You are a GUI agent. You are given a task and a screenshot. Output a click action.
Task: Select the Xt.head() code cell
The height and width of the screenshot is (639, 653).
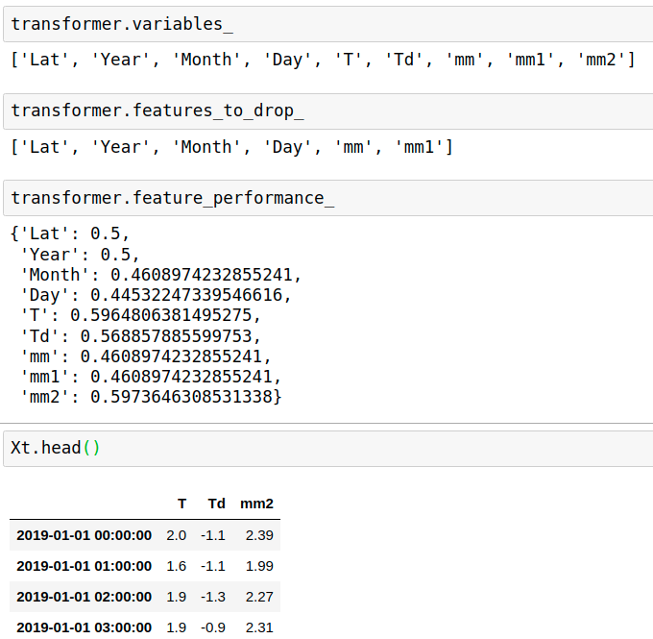pos(326,448)
